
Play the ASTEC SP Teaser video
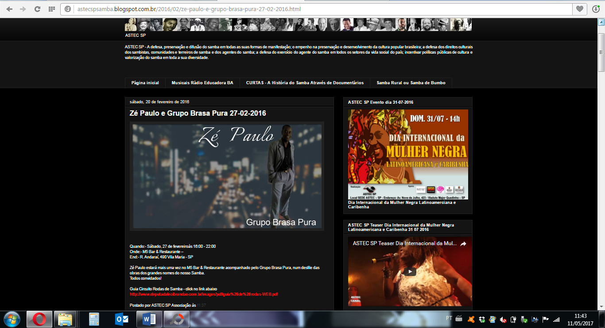click(x=410, y=271)
